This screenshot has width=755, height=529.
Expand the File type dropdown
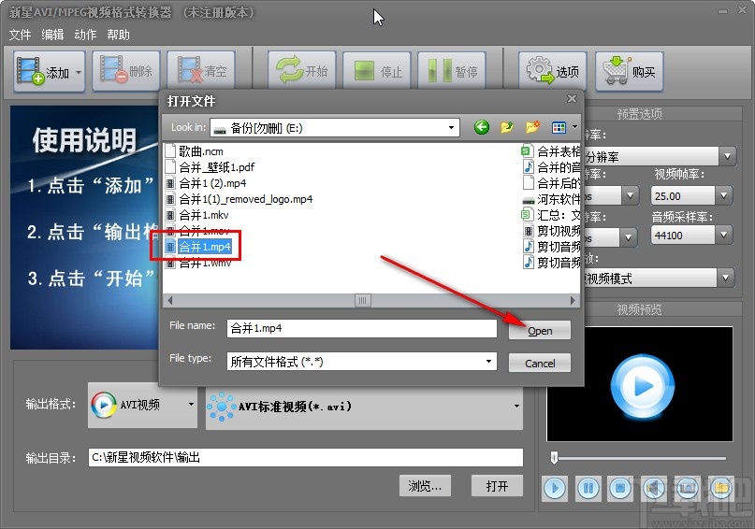[x=488, y=361]
